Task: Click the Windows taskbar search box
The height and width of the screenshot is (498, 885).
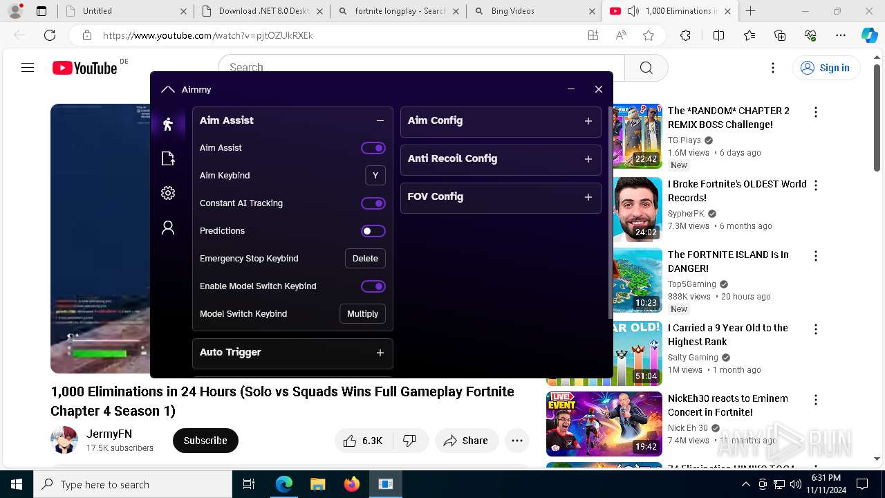Action: coord(133,484)
